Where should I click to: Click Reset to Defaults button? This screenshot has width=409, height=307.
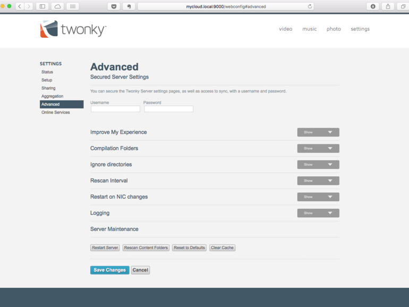[x=190, y=248]
